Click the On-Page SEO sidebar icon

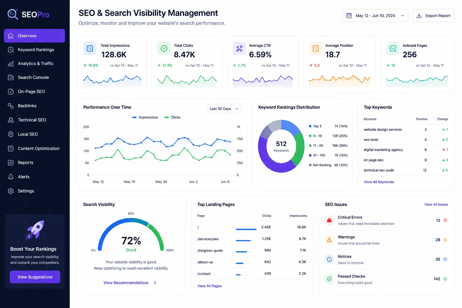[11, 91]
